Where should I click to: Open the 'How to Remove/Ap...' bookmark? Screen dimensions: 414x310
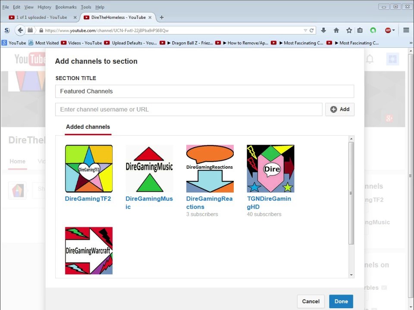[242, 43]
